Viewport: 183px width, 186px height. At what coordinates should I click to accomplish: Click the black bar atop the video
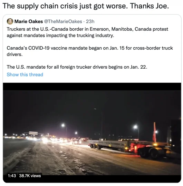(92, 87)
